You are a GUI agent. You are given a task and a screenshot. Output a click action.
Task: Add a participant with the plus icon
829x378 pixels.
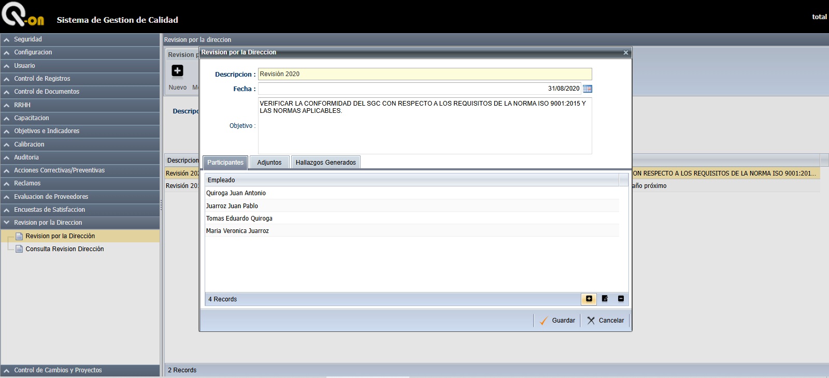pos(589,299)
